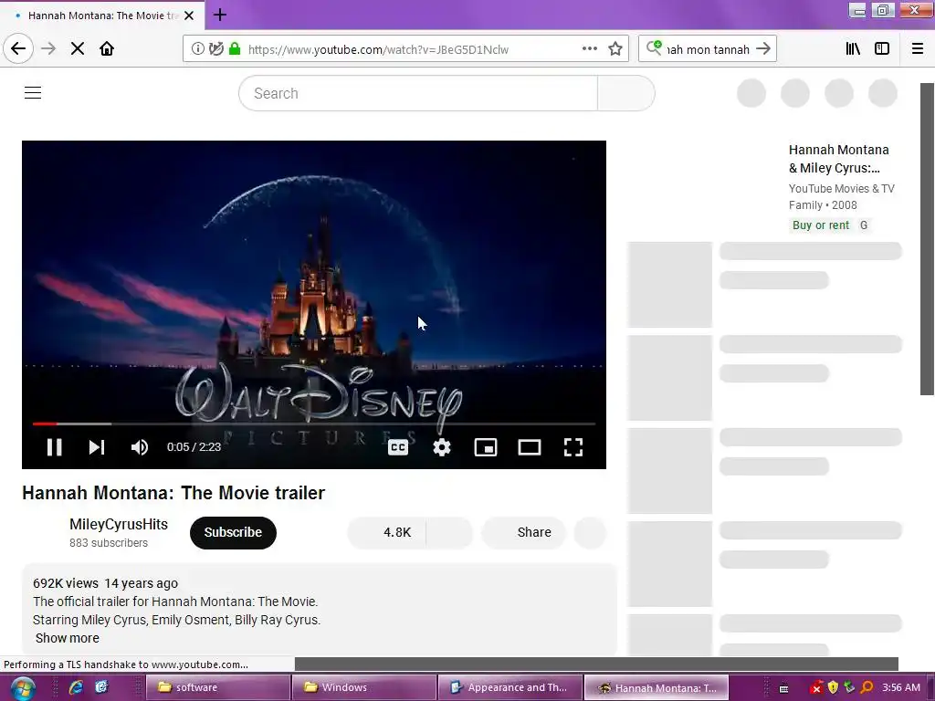Open video settings gear
Viewport: 935px width, 701px height.
(442, 447)
